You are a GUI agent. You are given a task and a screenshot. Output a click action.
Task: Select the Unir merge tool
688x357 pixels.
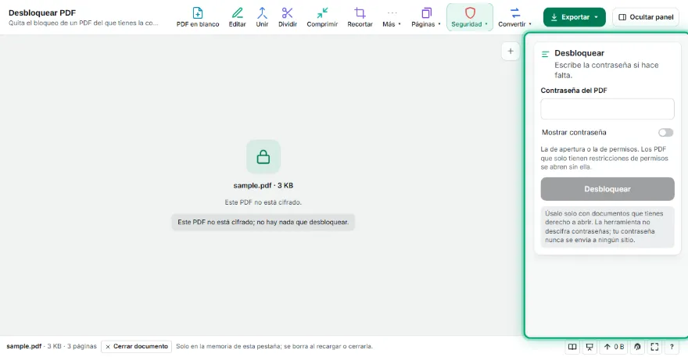[262, 17]
